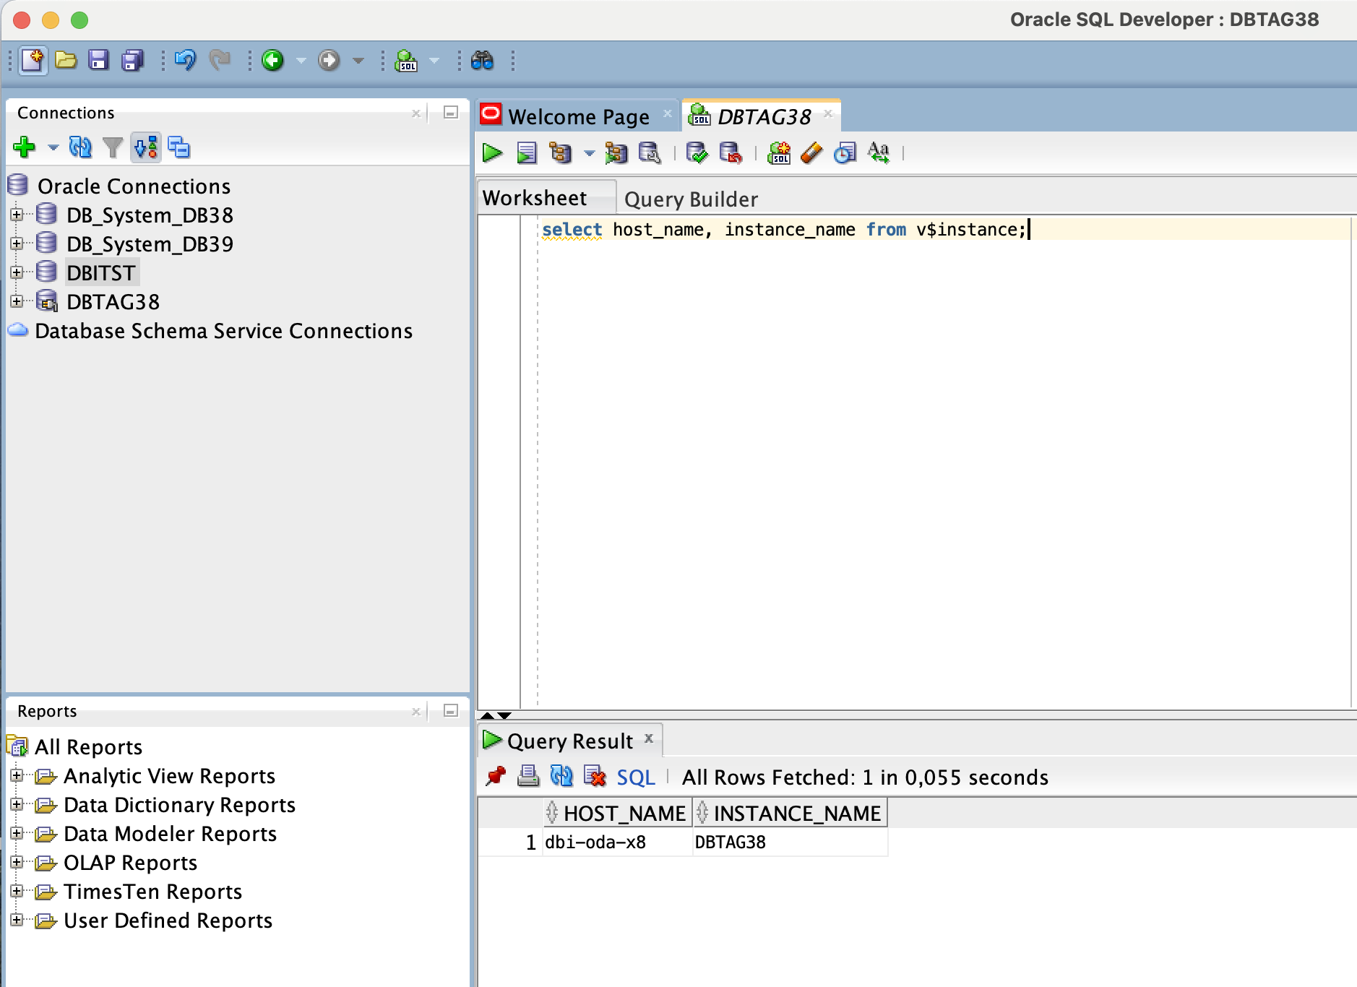The width and height of the screenshot is (1357, 987).
Task: Open dropdown beside main SQL Worksheet icon
Action: tap(434, 61)
